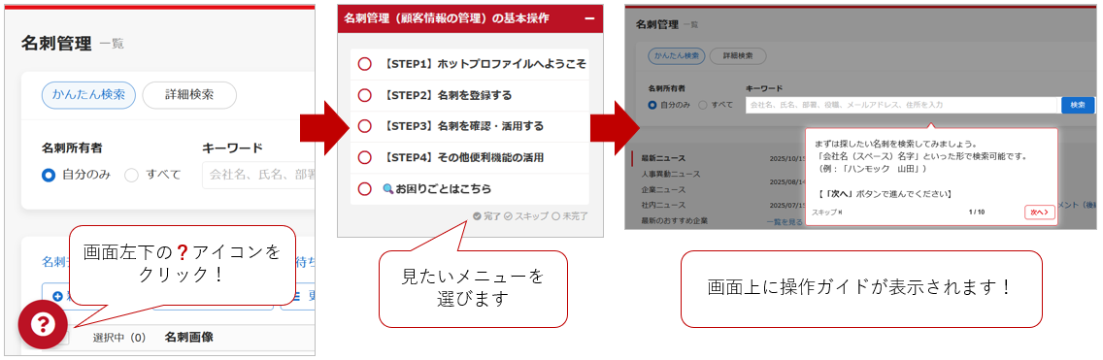This screenshot has width=1103, height=360.
Task: Click the 名刺管理（顧客情報の管理）の基本操作 header title
Action: 447,18
